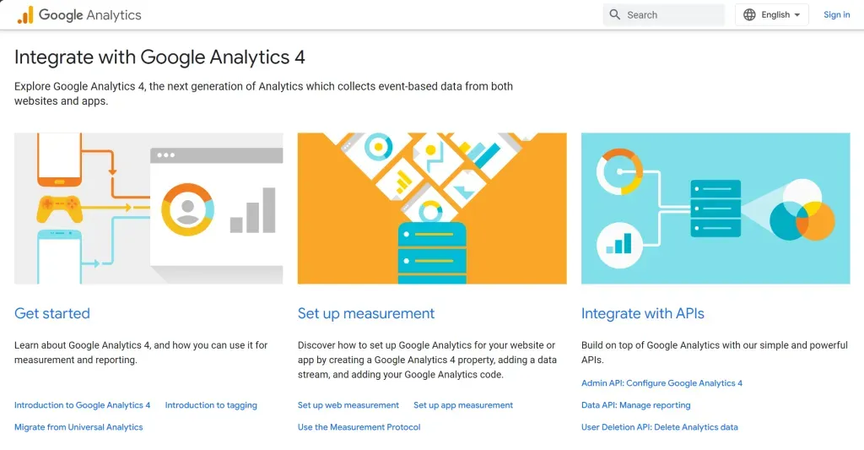Open the Get started heading link
864x450 pixels.
point(52,313)
